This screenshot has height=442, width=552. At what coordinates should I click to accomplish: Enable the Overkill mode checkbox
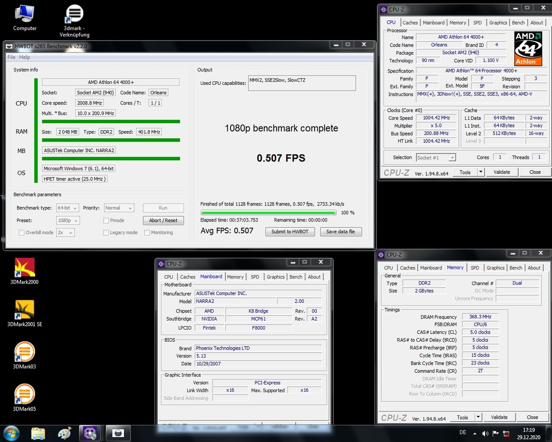click(21, 232)
